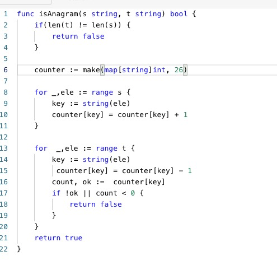Click line number 22 in gutter
This screenshot has height=270, width=277.
(x=4, y=249)
